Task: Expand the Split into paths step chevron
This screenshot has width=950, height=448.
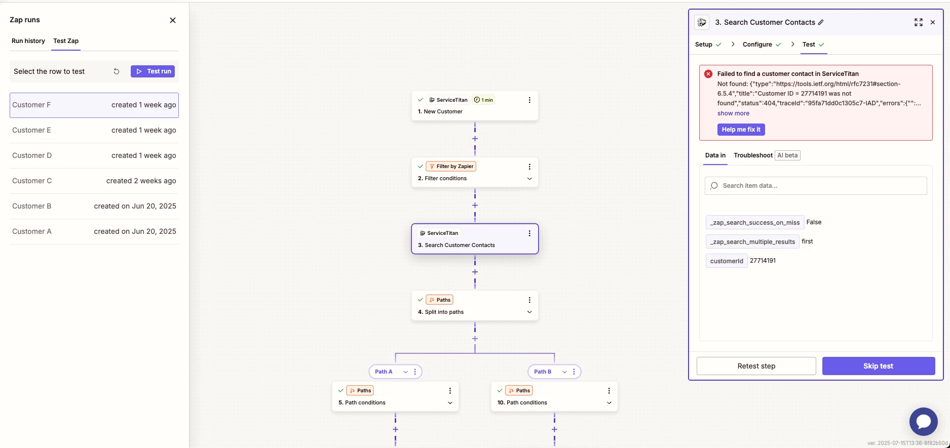Action: (529, 312)
